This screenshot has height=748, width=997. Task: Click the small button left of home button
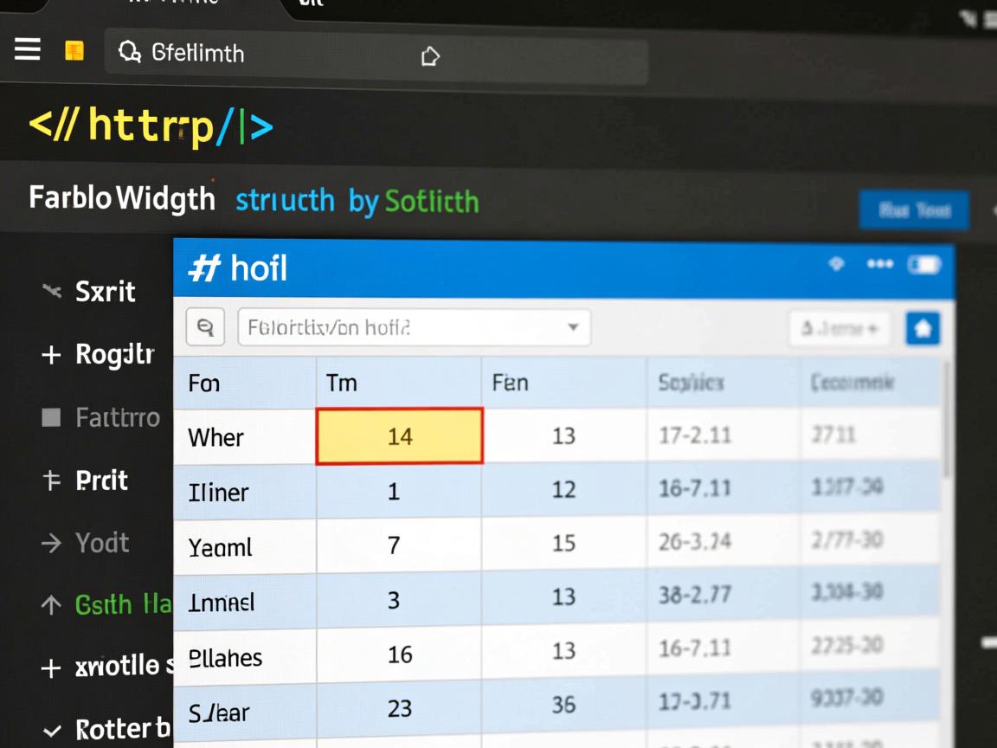[x=839, y=329]
